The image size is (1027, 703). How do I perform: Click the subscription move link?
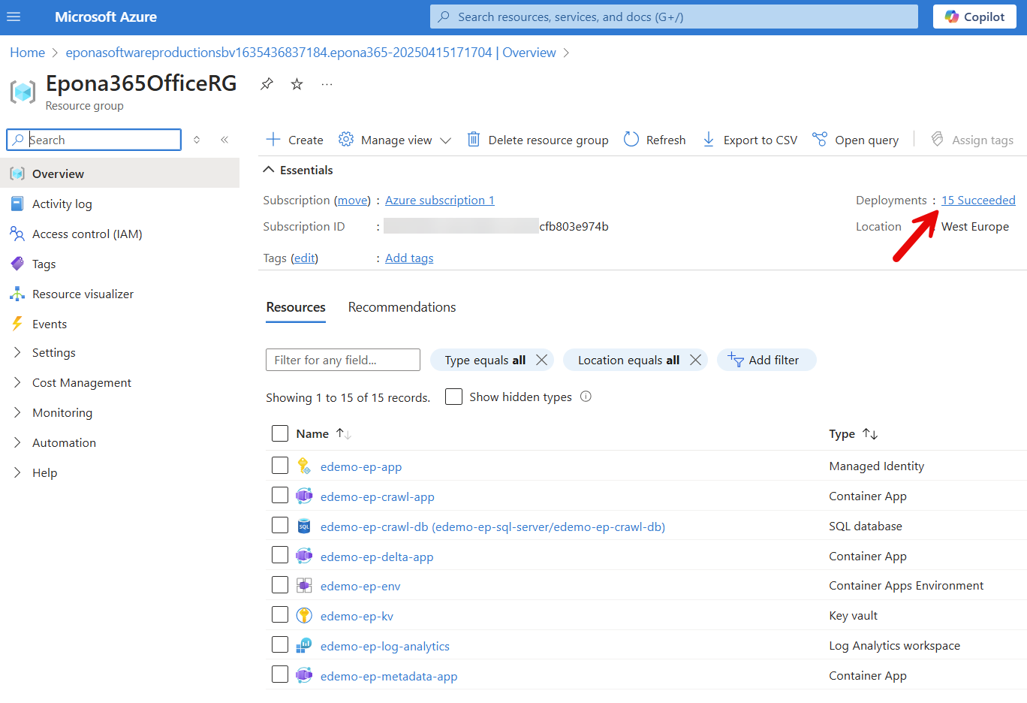[x=352, y=200]
